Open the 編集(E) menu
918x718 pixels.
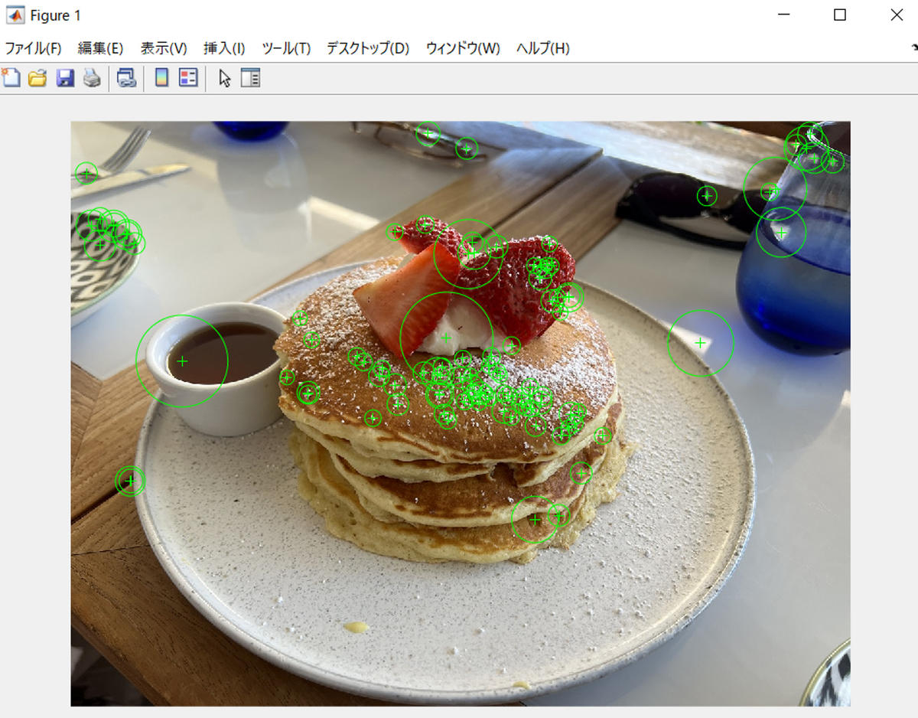pyautogui.click(x=100, y=48)
